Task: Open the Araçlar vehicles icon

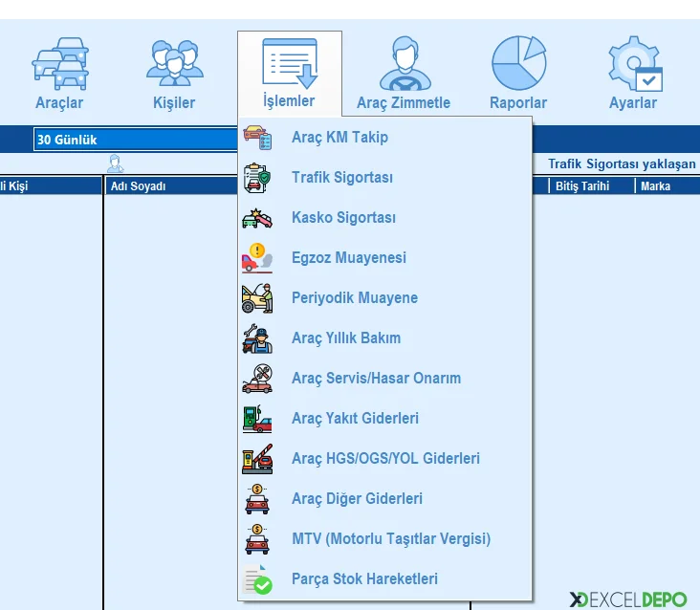Action: tap(59, 64)
